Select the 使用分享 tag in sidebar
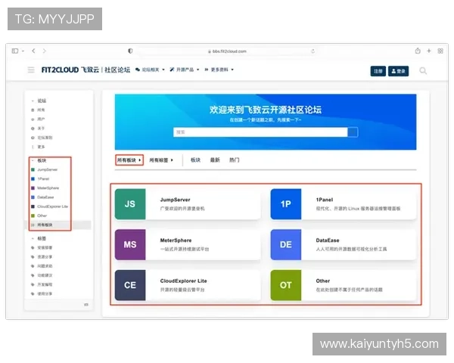Viewport: 454px width, 363px height. click(x=42, y=294)
